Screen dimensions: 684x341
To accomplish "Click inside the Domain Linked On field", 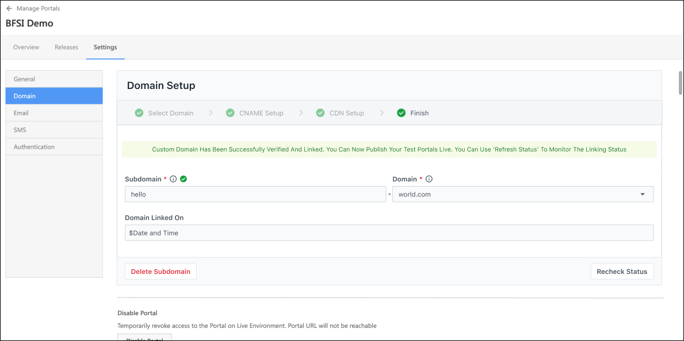I will click(x=389, y=232).
